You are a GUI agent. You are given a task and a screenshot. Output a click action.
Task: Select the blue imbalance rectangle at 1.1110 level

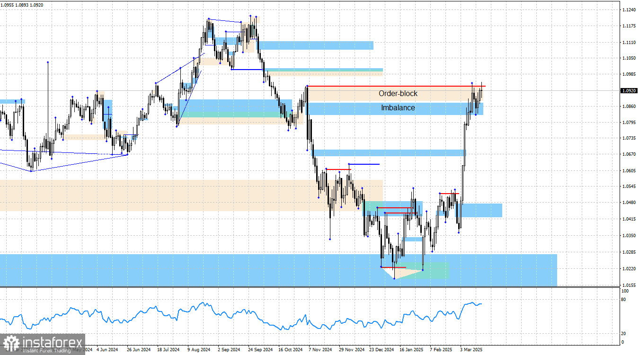315,45
